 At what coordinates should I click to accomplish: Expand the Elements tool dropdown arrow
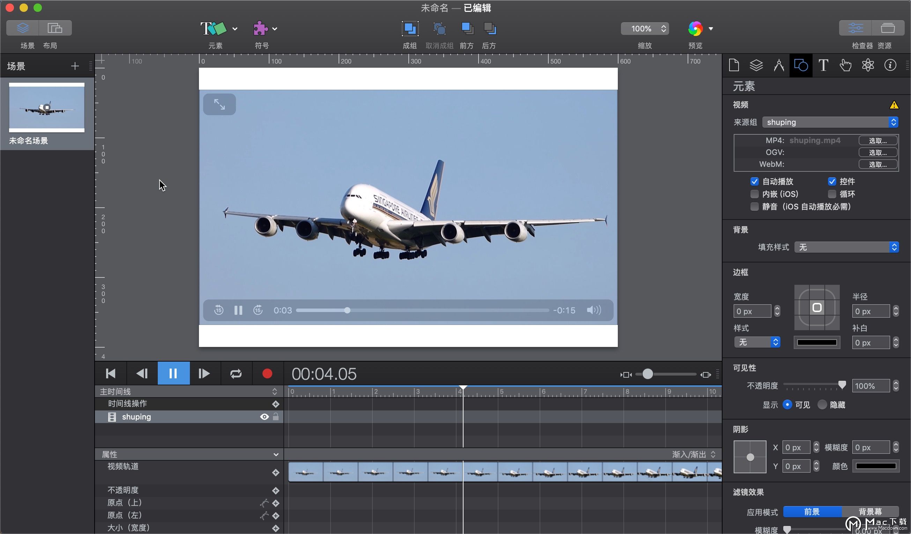[x=235, y=29]
